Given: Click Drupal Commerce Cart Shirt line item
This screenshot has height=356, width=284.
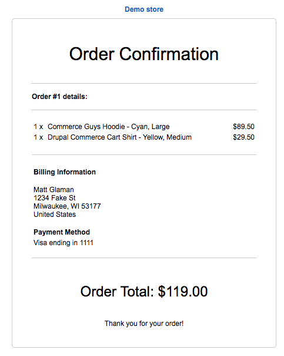Looking at the screenshot, I should [x=119, y=137].
